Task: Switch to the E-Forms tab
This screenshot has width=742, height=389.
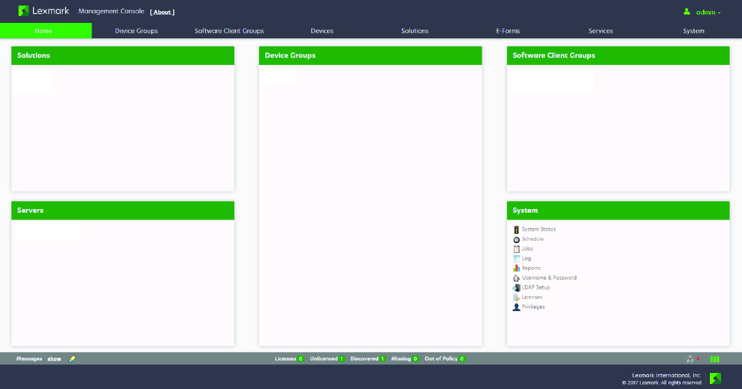Action: point(508,31)
